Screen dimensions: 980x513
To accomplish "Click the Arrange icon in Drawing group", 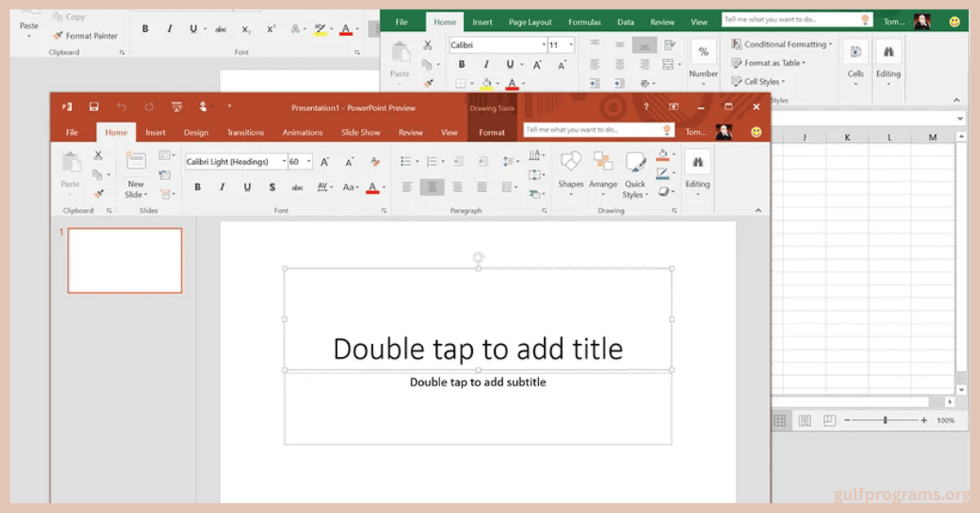I will coord(603,163).
